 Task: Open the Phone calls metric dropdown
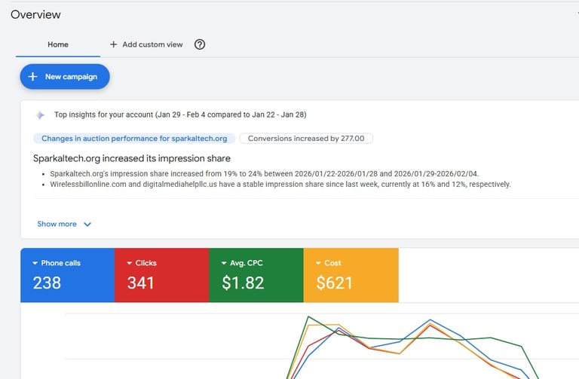click(35, 263)
